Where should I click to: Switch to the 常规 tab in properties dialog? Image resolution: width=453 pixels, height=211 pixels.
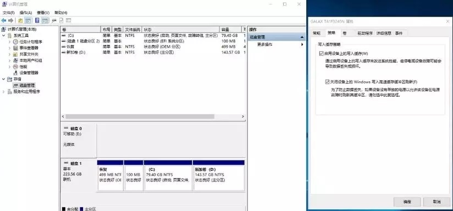pyautogui.click(x=317, y=33)
